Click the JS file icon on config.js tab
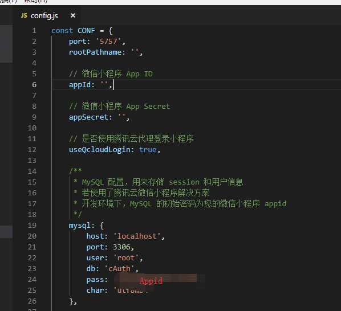 (x=24, y=15)
